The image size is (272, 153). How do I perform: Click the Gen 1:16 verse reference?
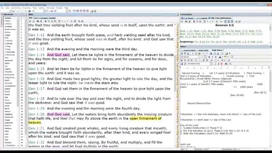[x=37, y=79]
